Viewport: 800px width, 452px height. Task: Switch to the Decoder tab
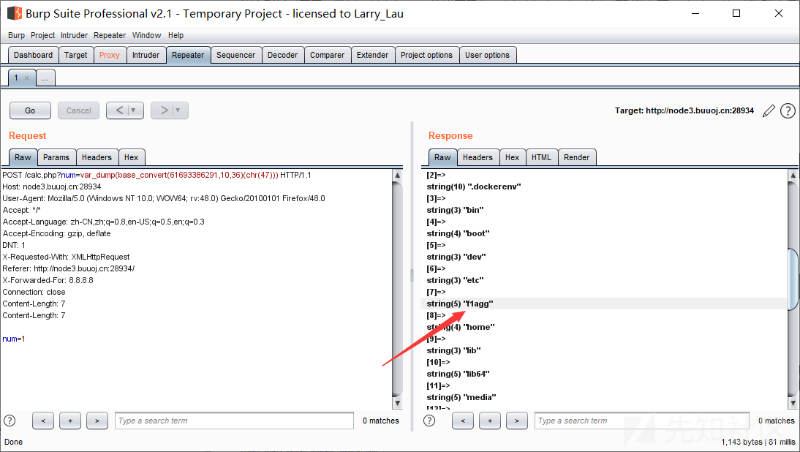(x=283, y=55)
